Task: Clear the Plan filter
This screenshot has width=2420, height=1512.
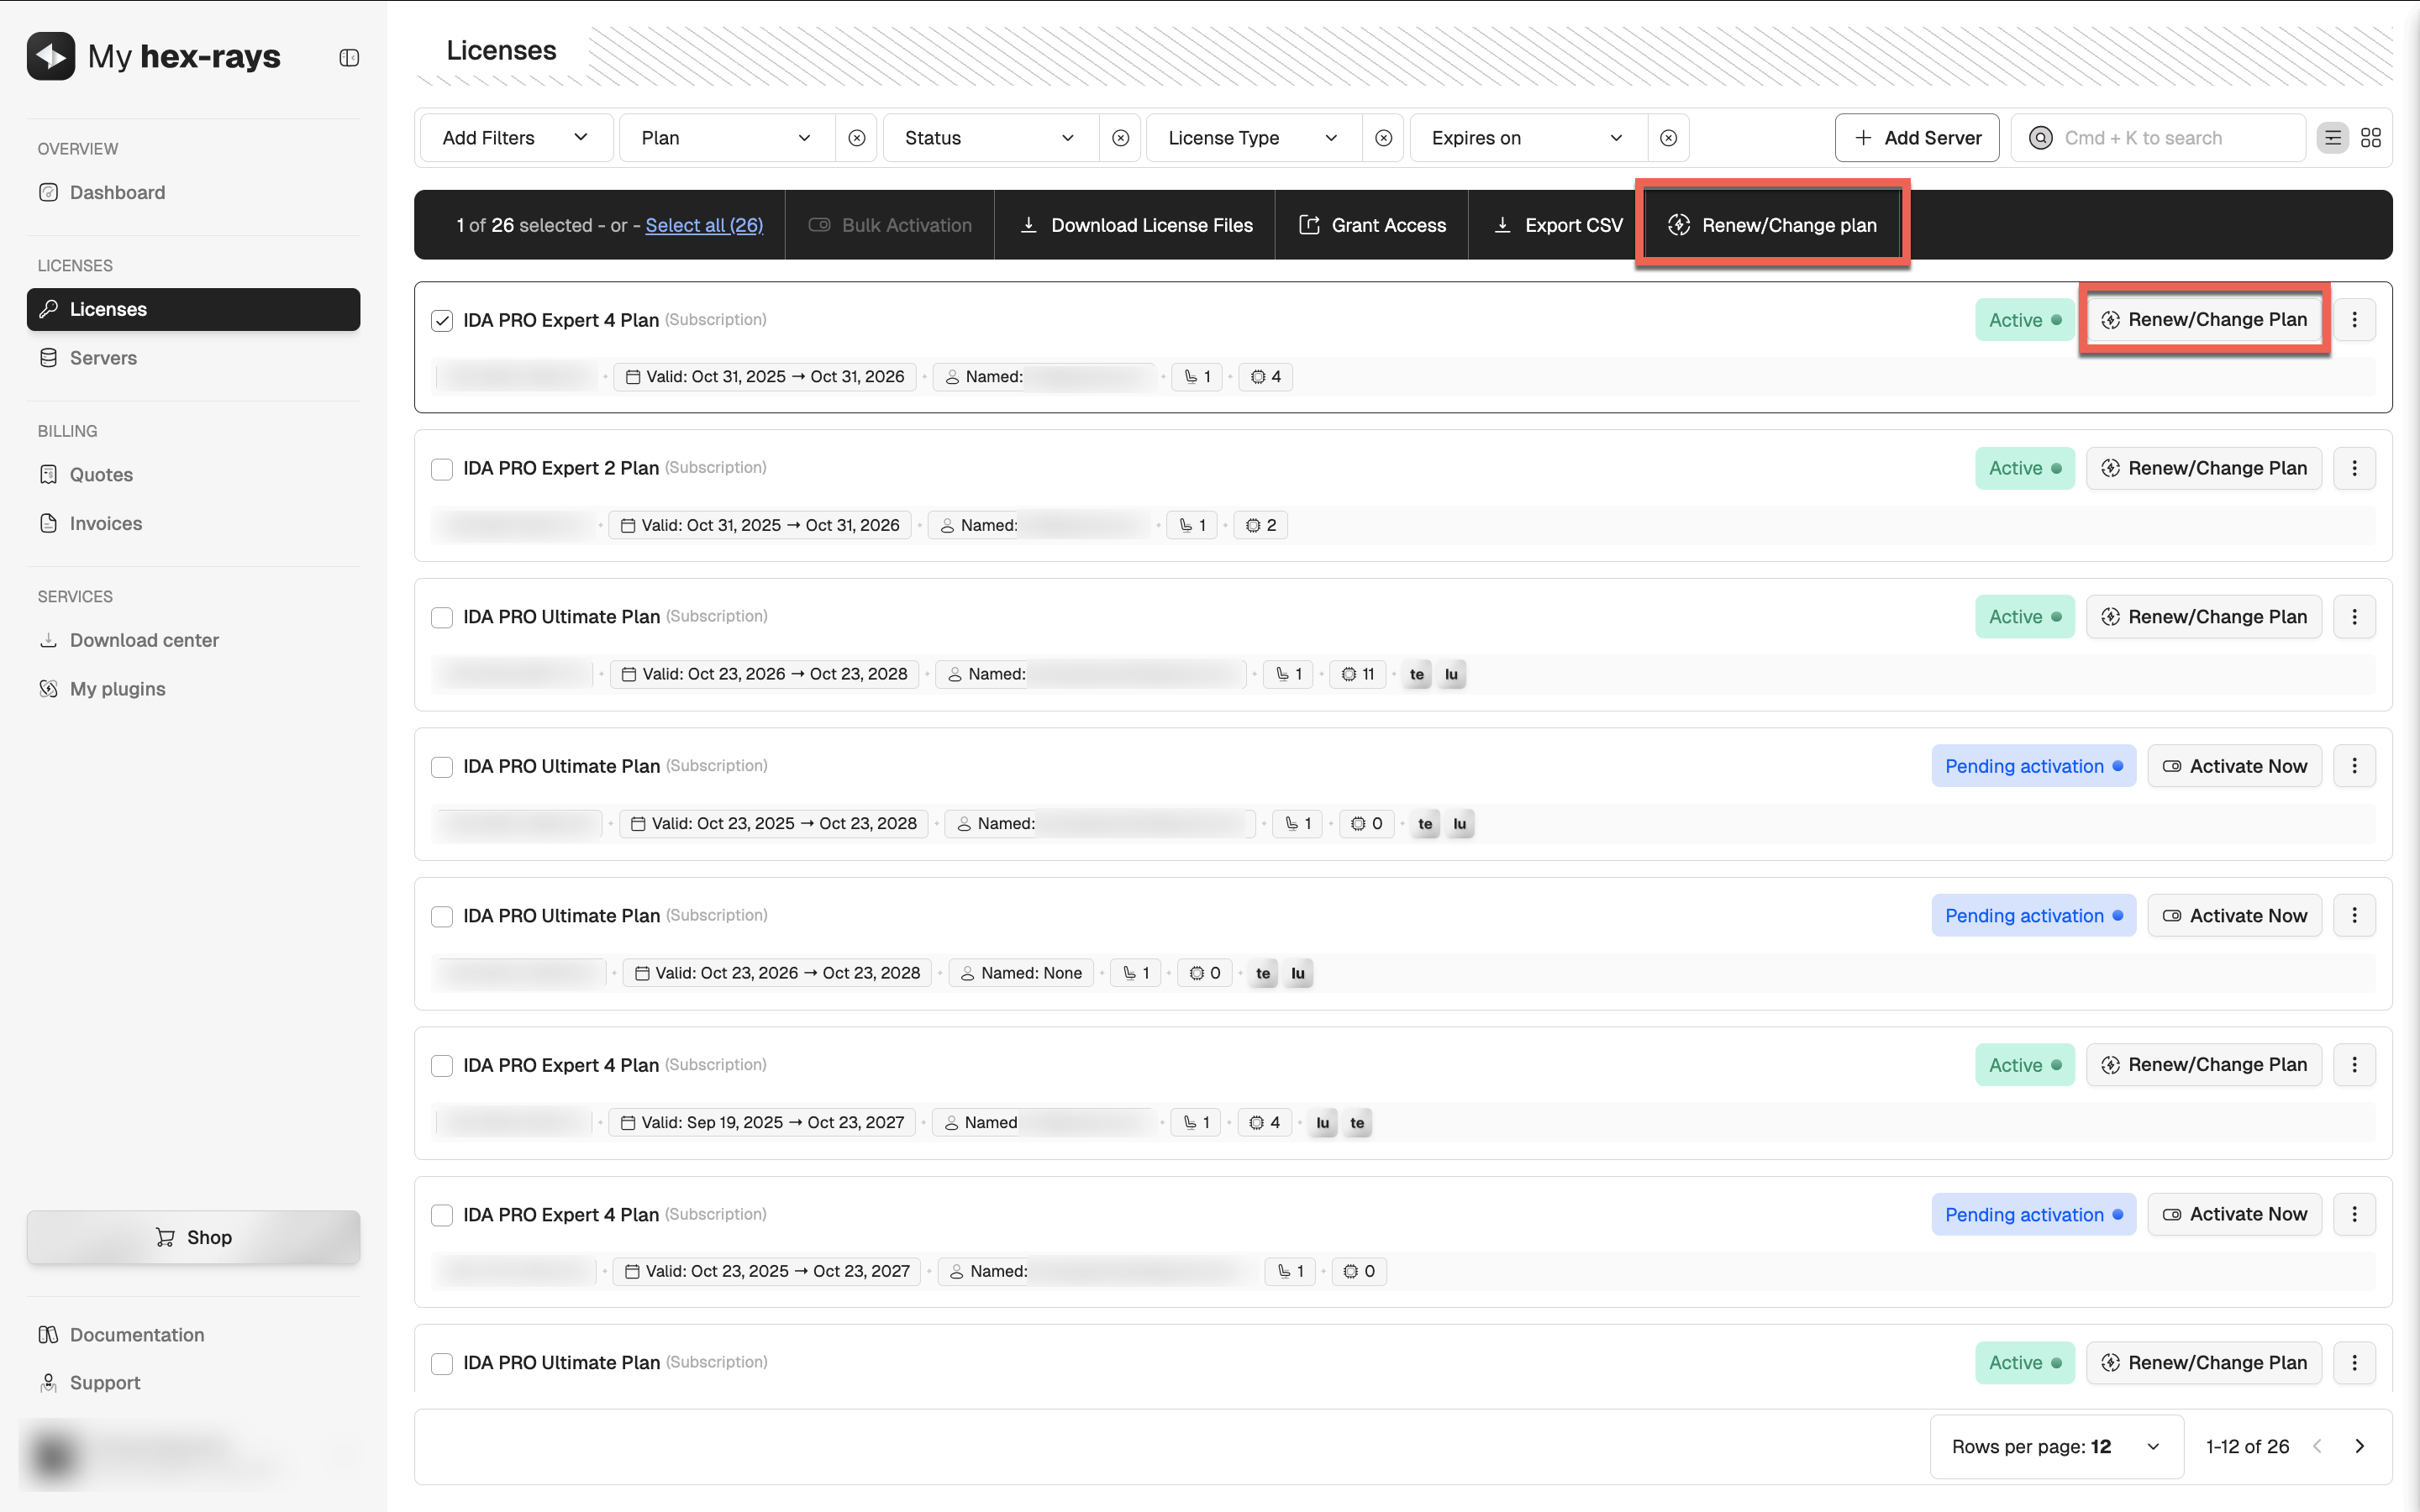Action: pos(857,138)
